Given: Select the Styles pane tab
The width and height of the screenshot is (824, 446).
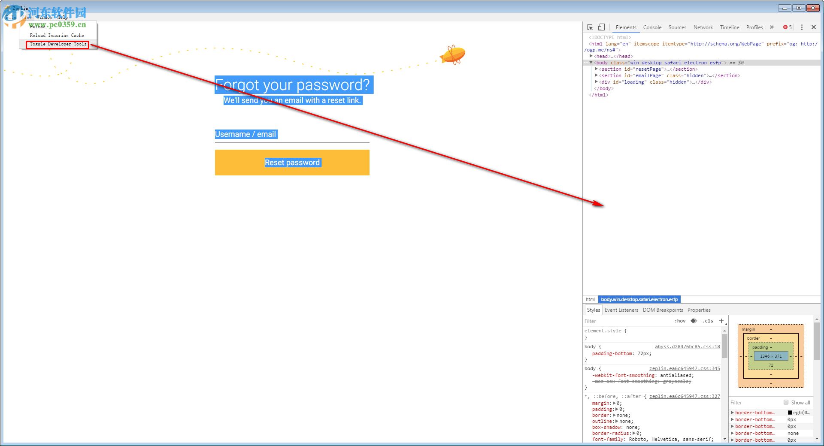Looking at the screenshot, I should click(594, 310).
